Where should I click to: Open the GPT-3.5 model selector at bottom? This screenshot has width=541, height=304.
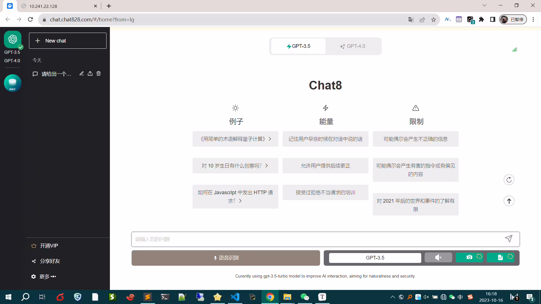[375, 258]
